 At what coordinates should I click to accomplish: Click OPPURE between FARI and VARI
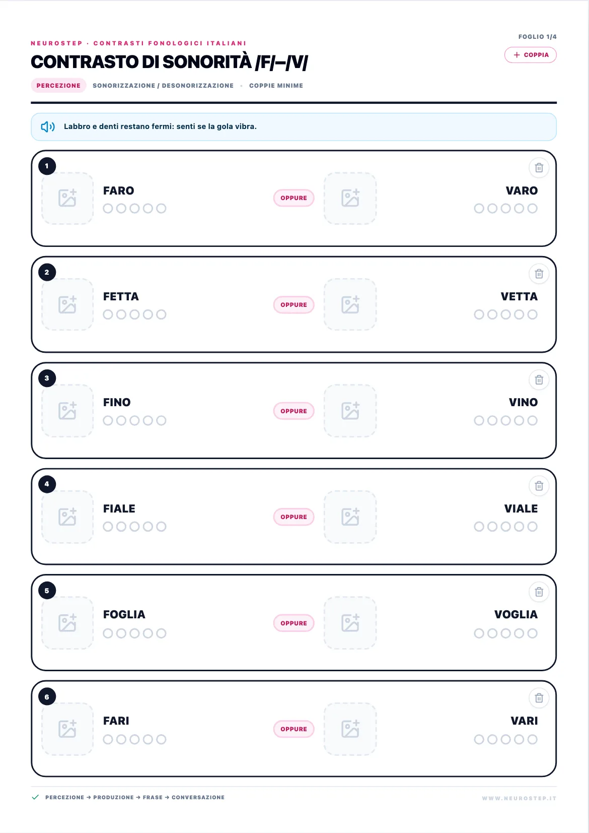294,729
